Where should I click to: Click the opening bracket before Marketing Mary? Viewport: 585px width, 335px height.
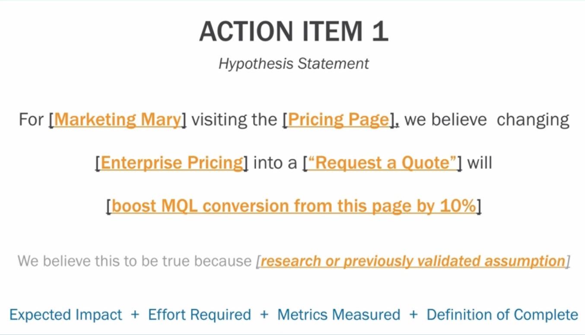(51, 120)
